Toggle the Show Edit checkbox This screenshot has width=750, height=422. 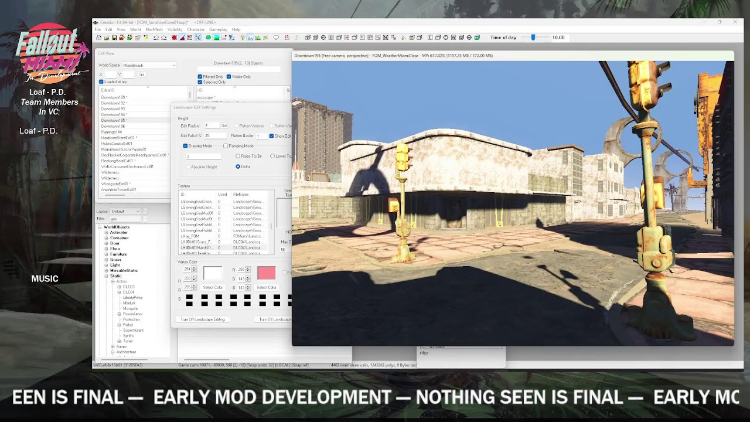pyautogui.click(x=272, y=136)
